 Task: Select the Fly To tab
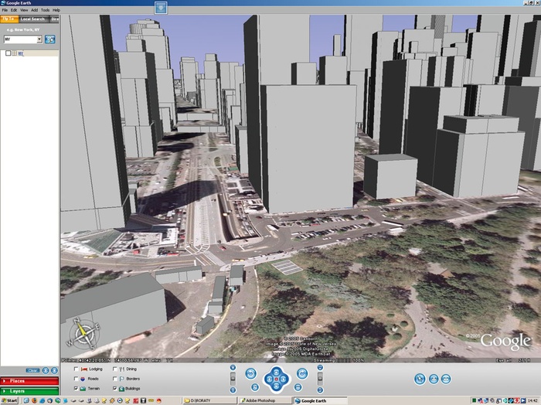[x=9, y=19]
